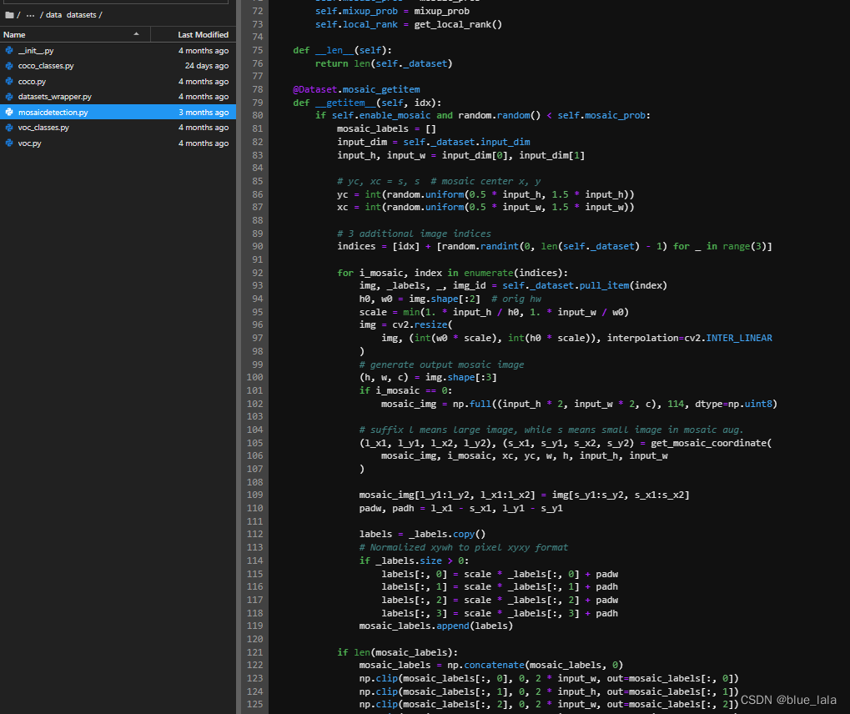Screen dimensions: 850x714
Task: Click the __getitem__ function name
Action: [x=345, y=103]
